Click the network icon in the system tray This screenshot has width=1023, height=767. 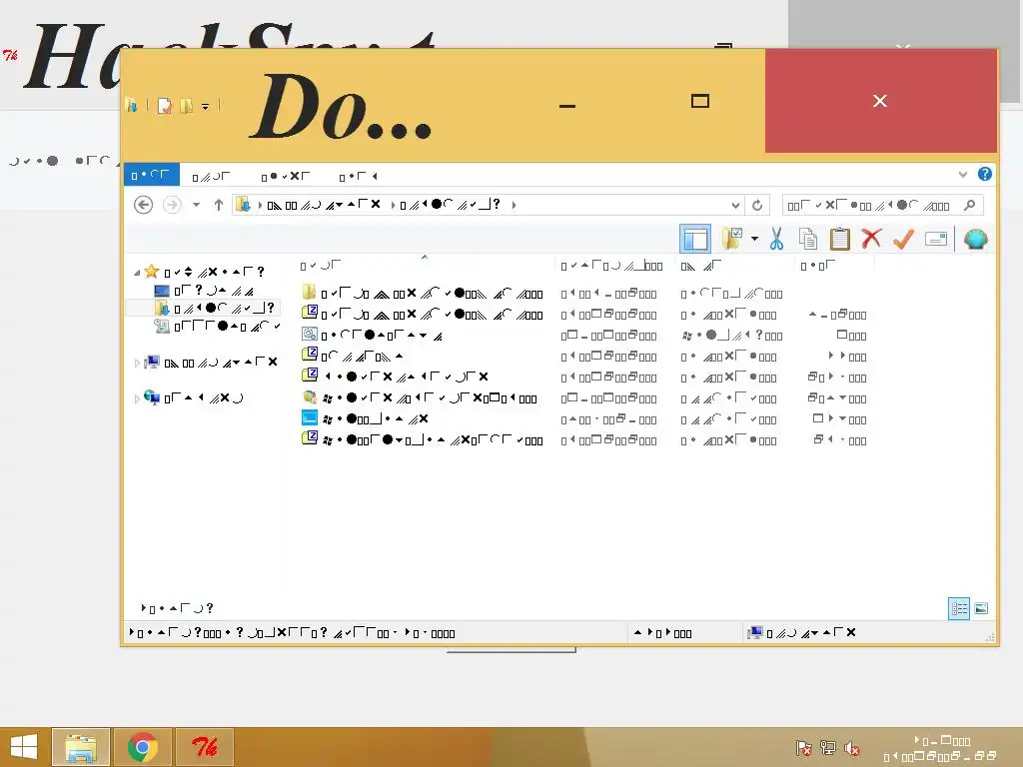point(828,748)
